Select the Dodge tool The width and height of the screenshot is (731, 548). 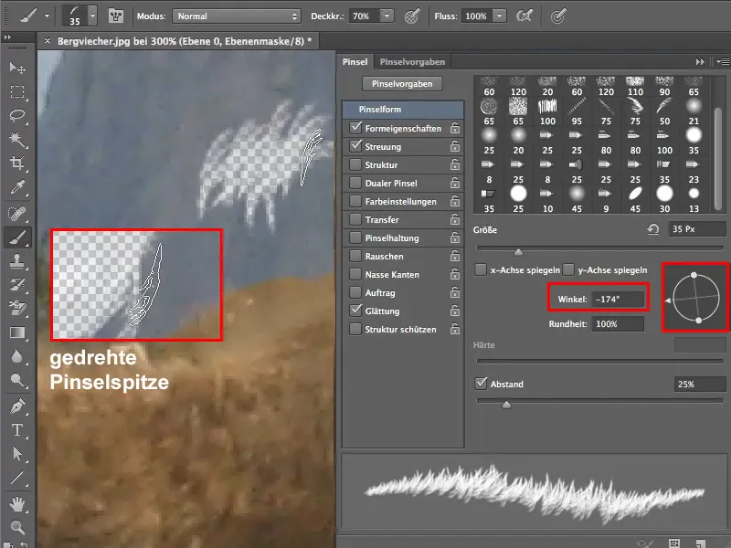point(17,380)
